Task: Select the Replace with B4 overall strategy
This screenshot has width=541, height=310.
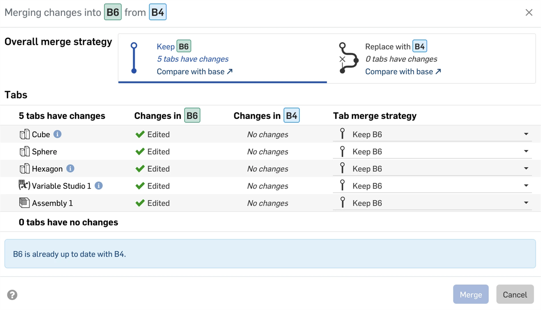Action: (431, 58)
